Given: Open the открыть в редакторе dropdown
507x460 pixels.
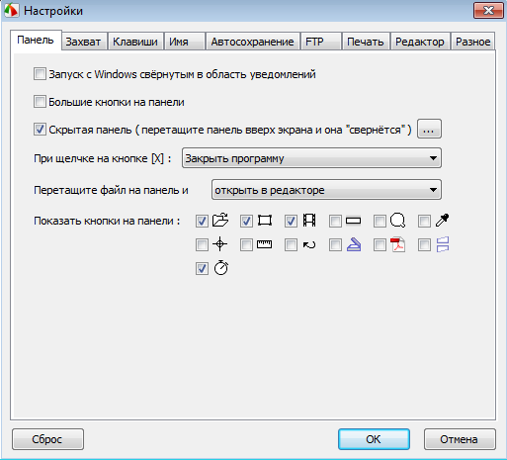Looking at the screenshot, I should (x=326, y=190).
